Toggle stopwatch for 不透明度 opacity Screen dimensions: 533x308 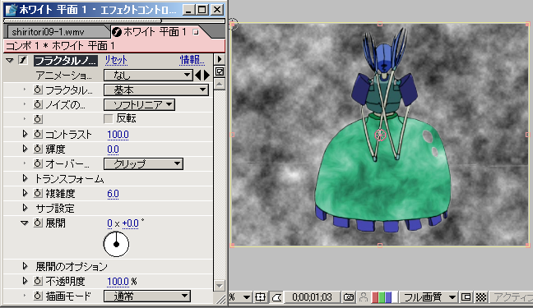[x=38, y=281]
